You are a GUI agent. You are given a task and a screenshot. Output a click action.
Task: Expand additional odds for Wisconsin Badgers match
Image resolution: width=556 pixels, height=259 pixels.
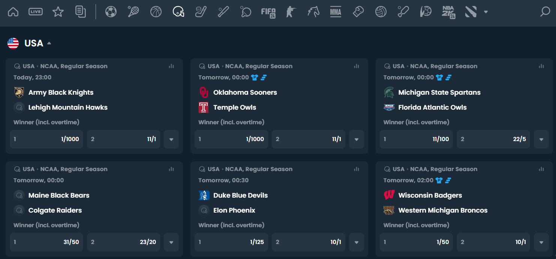coord(541,242)
